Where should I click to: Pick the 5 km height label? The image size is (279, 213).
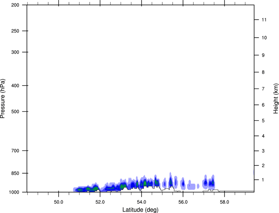tap(263, 121)
